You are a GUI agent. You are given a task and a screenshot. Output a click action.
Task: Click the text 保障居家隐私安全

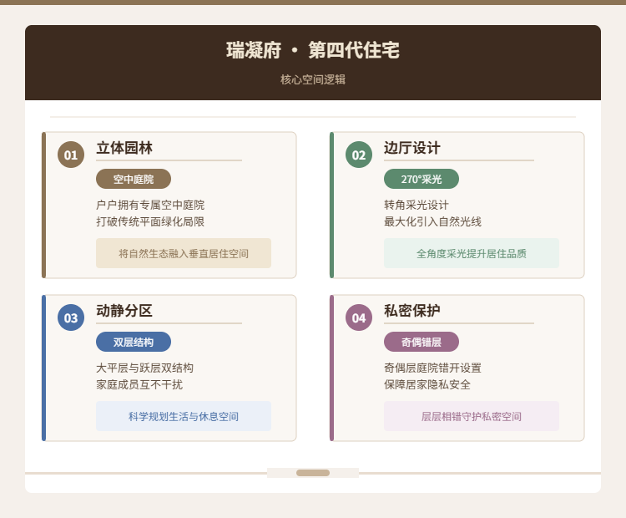pos(427,384)
